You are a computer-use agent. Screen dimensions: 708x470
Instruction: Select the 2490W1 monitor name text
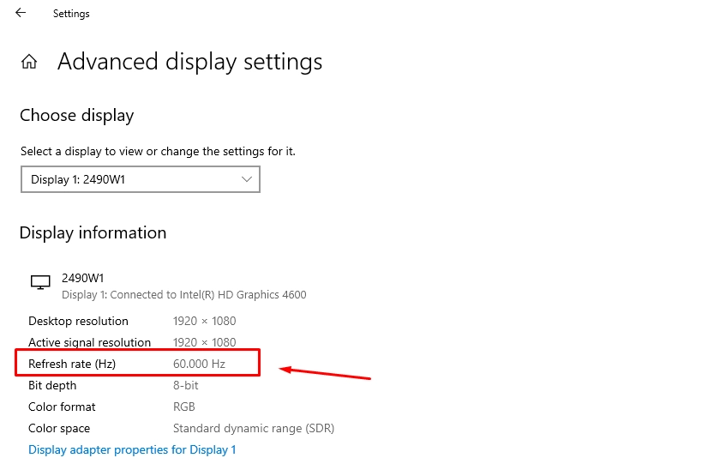[x=82, y=278]
